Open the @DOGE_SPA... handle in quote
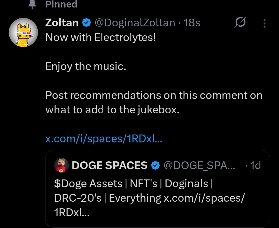 [199, 165]
